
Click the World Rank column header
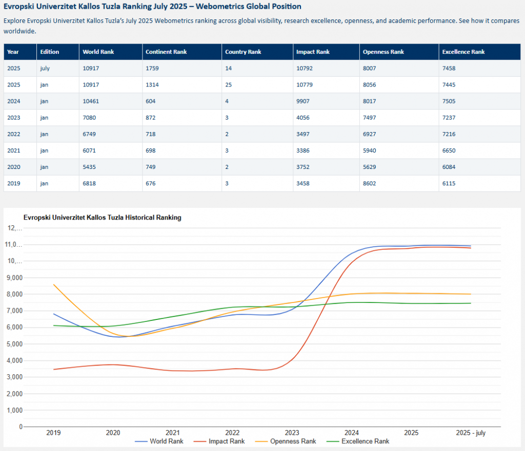pyautogui.click(x=111, y=52)
